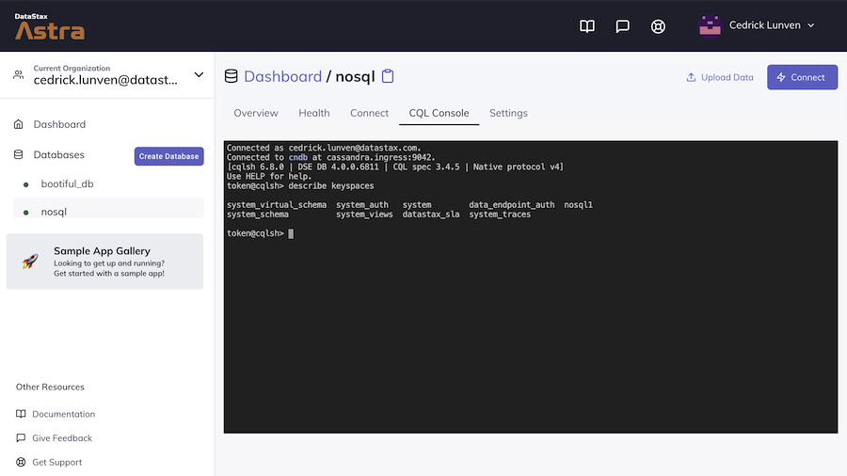This screenshot has height=476, width=847.
Task: Click the system_schema keyspace text
Action: pyautogui.click(x=258, y=214)
